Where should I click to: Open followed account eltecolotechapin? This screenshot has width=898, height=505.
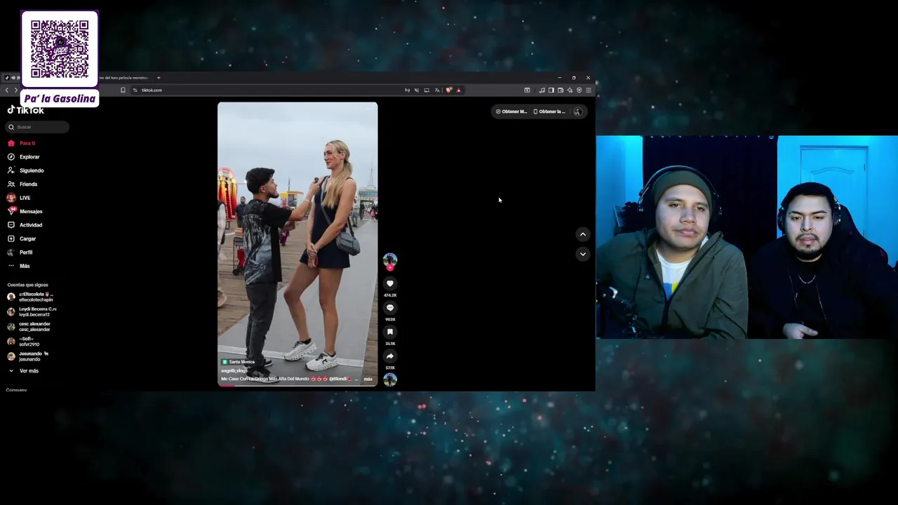click(x=30, y=297)
